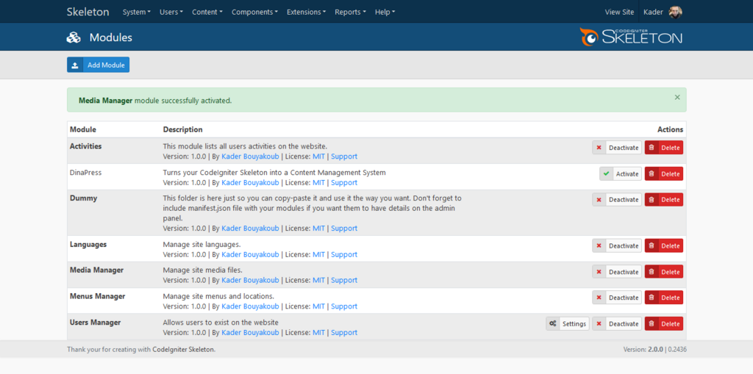The height and width of the screenshot is (374, 753).
Task: Delete the Menus Manager module
Action: point(664,298)
